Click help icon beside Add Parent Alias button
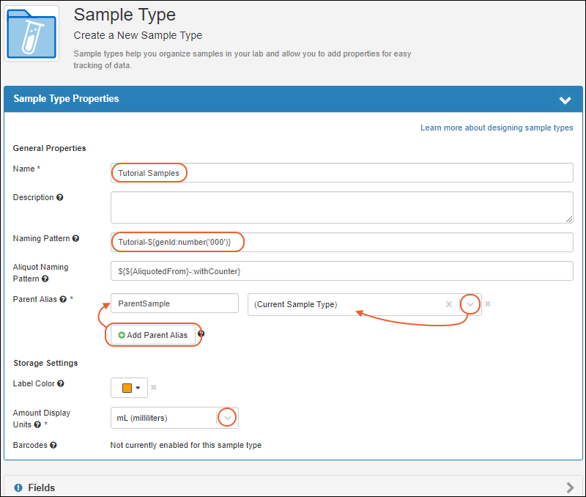The image size is (586, 497). [x=201, y=334]
